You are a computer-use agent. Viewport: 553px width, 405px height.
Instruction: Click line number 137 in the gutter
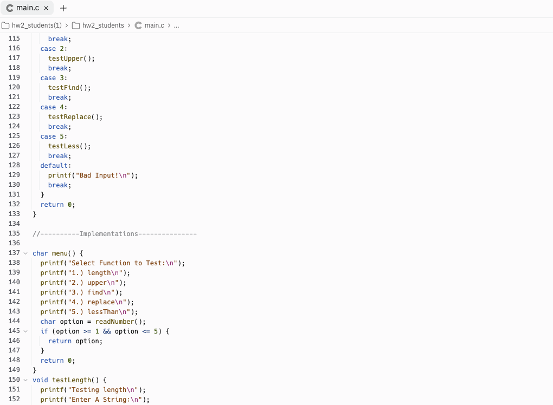pyautogui.click(x=14, y=253)
